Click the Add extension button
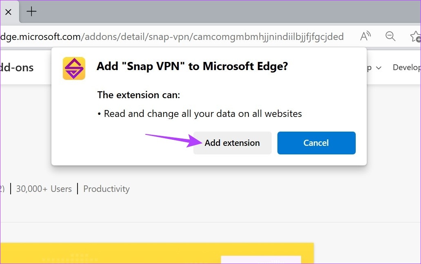421x264 pixels. click(232, 143)
